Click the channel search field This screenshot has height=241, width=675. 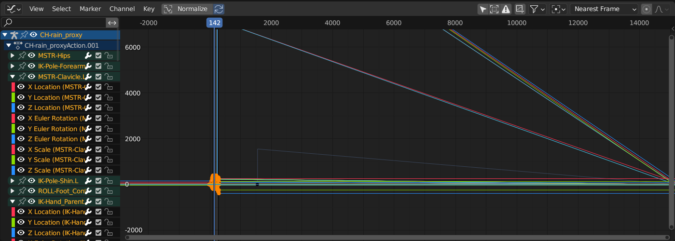[x=54, y=23]
